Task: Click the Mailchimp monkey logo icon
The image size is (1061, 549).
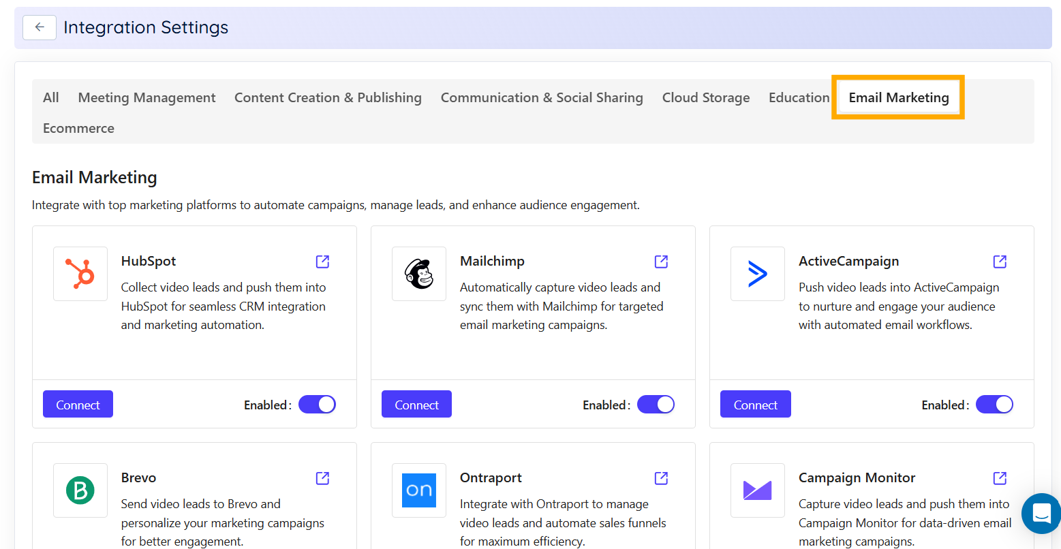Action: [x=418, y=274]
